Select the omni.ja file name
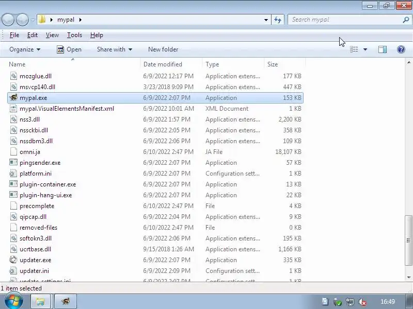This screenshot has width=413, height=309. pyautogui.click(x=30, y=152)
